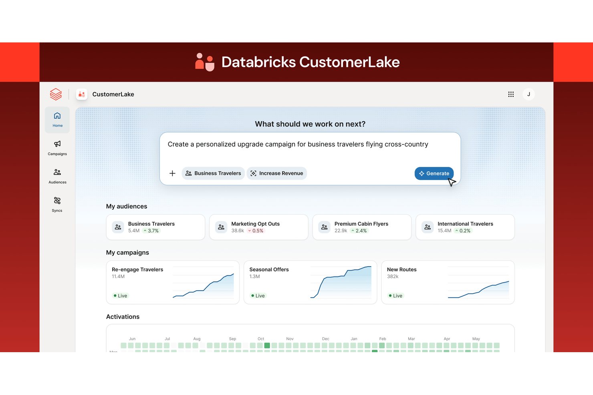Click the plus add-attachment icon
593x395 pixels.
tap(172, 173)
